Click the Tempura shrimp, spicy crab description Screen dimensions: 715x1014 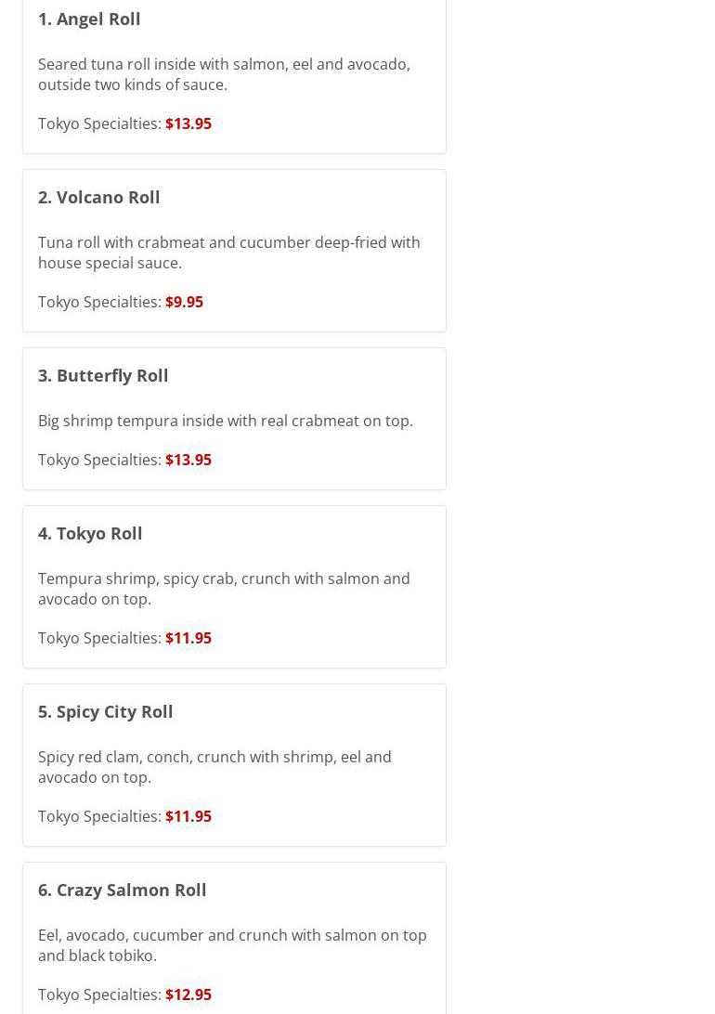pyautogui.click(x=225, y=589)
